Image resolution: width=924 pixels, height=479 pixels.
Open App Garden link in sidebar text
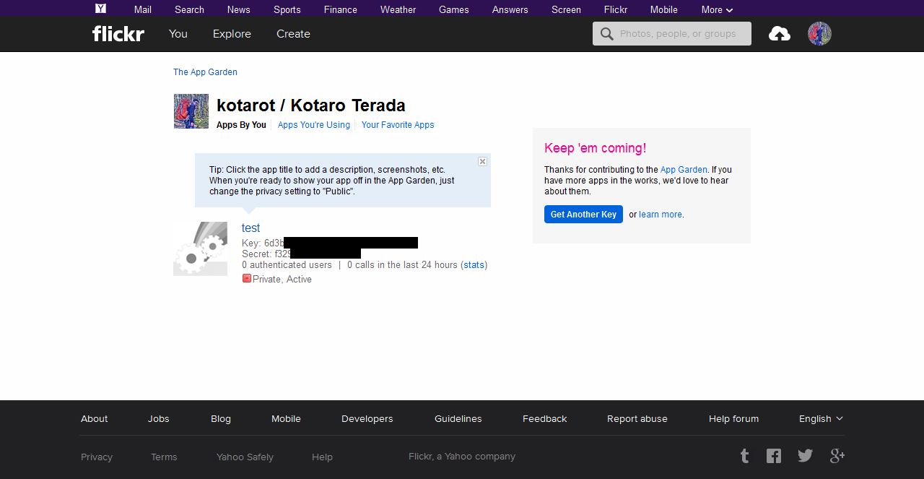684,170
